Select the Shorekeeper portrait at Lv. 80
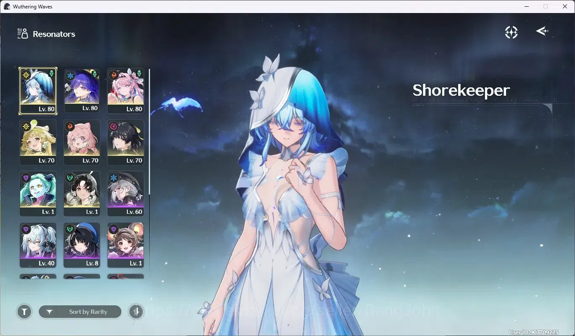 pyautogui.click(x=38, y=91)
